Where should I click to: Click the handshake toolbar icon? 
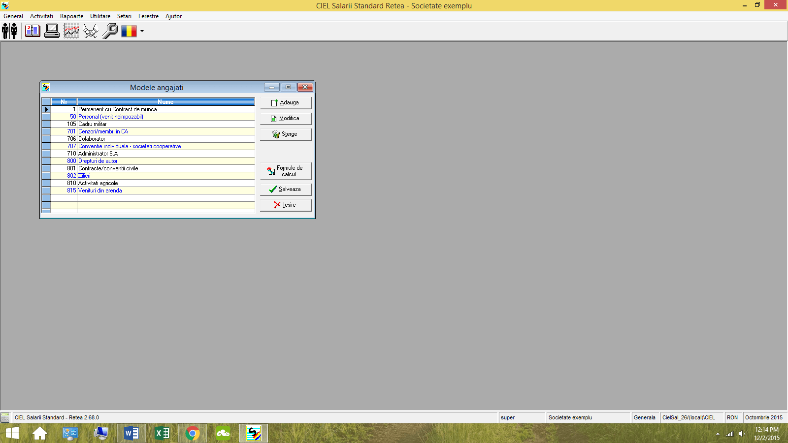coord(91,31)
